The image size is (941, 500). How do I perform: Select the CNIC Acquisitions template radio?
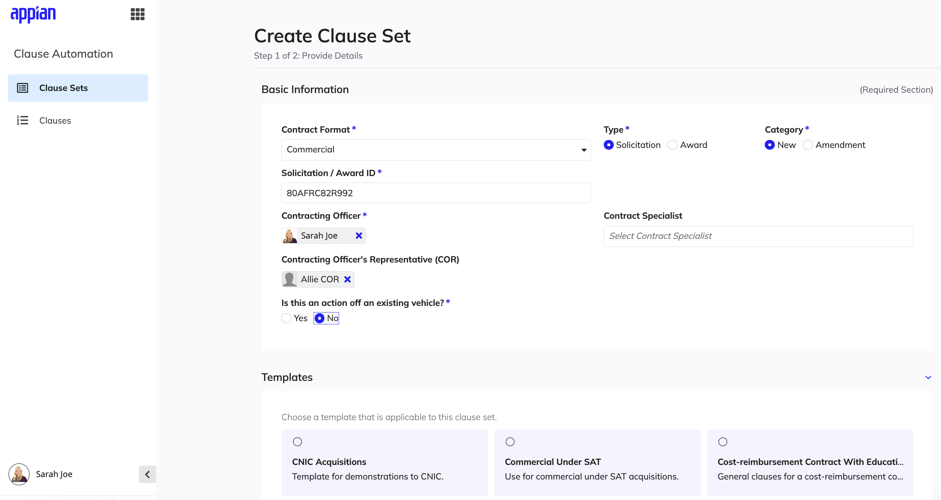point(297,442)
